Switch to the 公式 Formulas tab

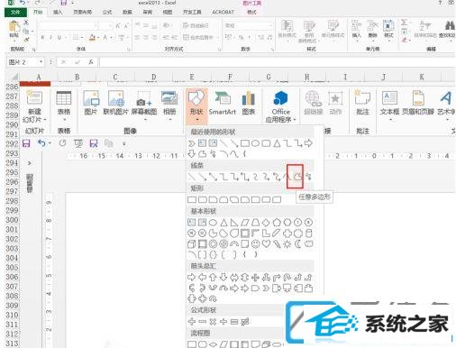[107, 12]
